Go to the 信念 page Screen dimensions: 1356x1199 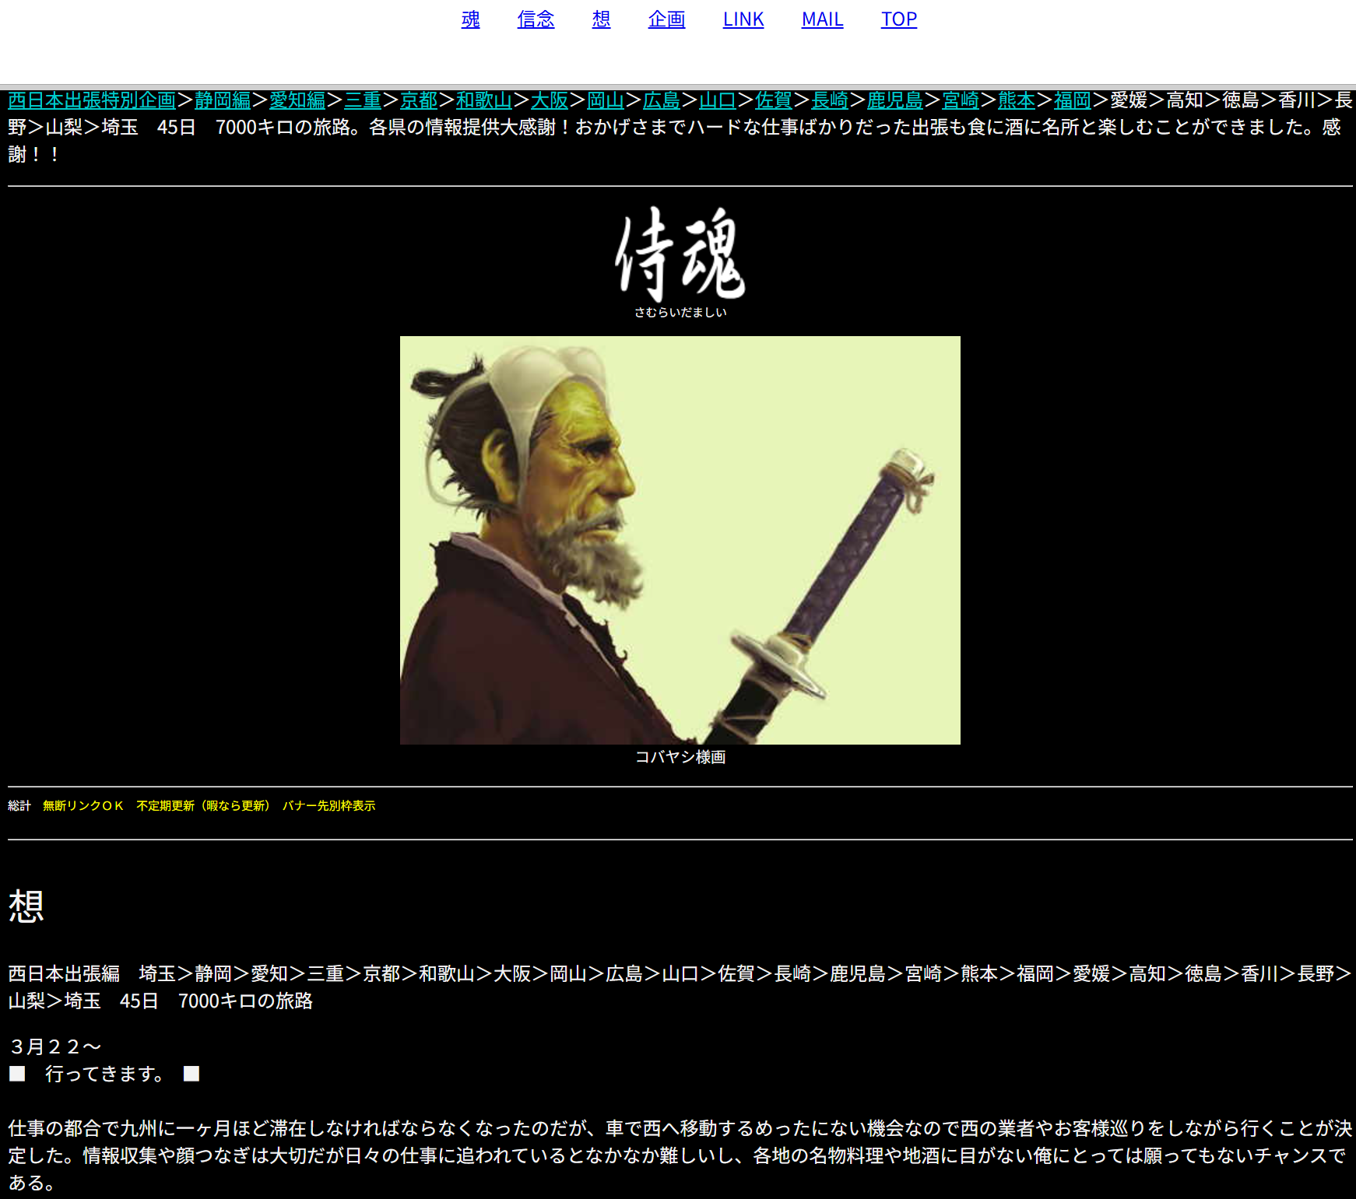pos(536,19)
